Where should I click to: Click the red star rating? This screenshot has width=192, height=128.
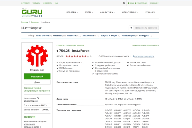[x=79, y=56]
